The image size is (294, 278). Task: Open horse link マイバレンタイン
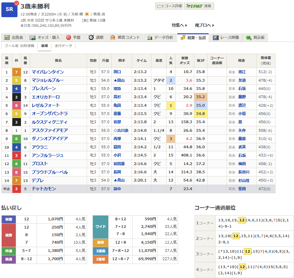[48, 72]
